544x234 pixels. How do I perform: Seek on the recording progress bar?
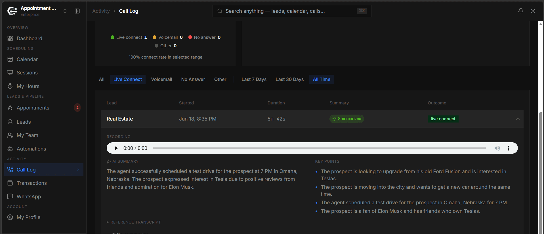click(320, 148)
